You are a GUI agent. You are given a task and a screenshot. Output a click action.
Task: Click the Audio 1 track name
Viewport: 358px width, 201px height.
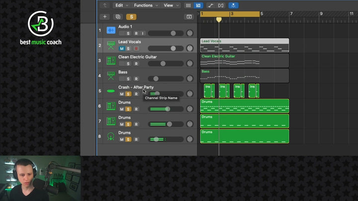125,27
